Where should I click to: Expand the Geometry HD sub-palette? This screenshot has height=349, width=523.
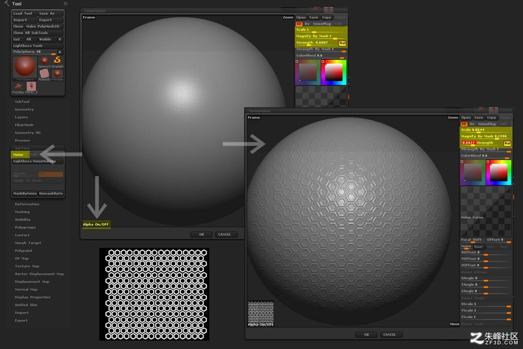pyautogui.click(x=28, y=133)
